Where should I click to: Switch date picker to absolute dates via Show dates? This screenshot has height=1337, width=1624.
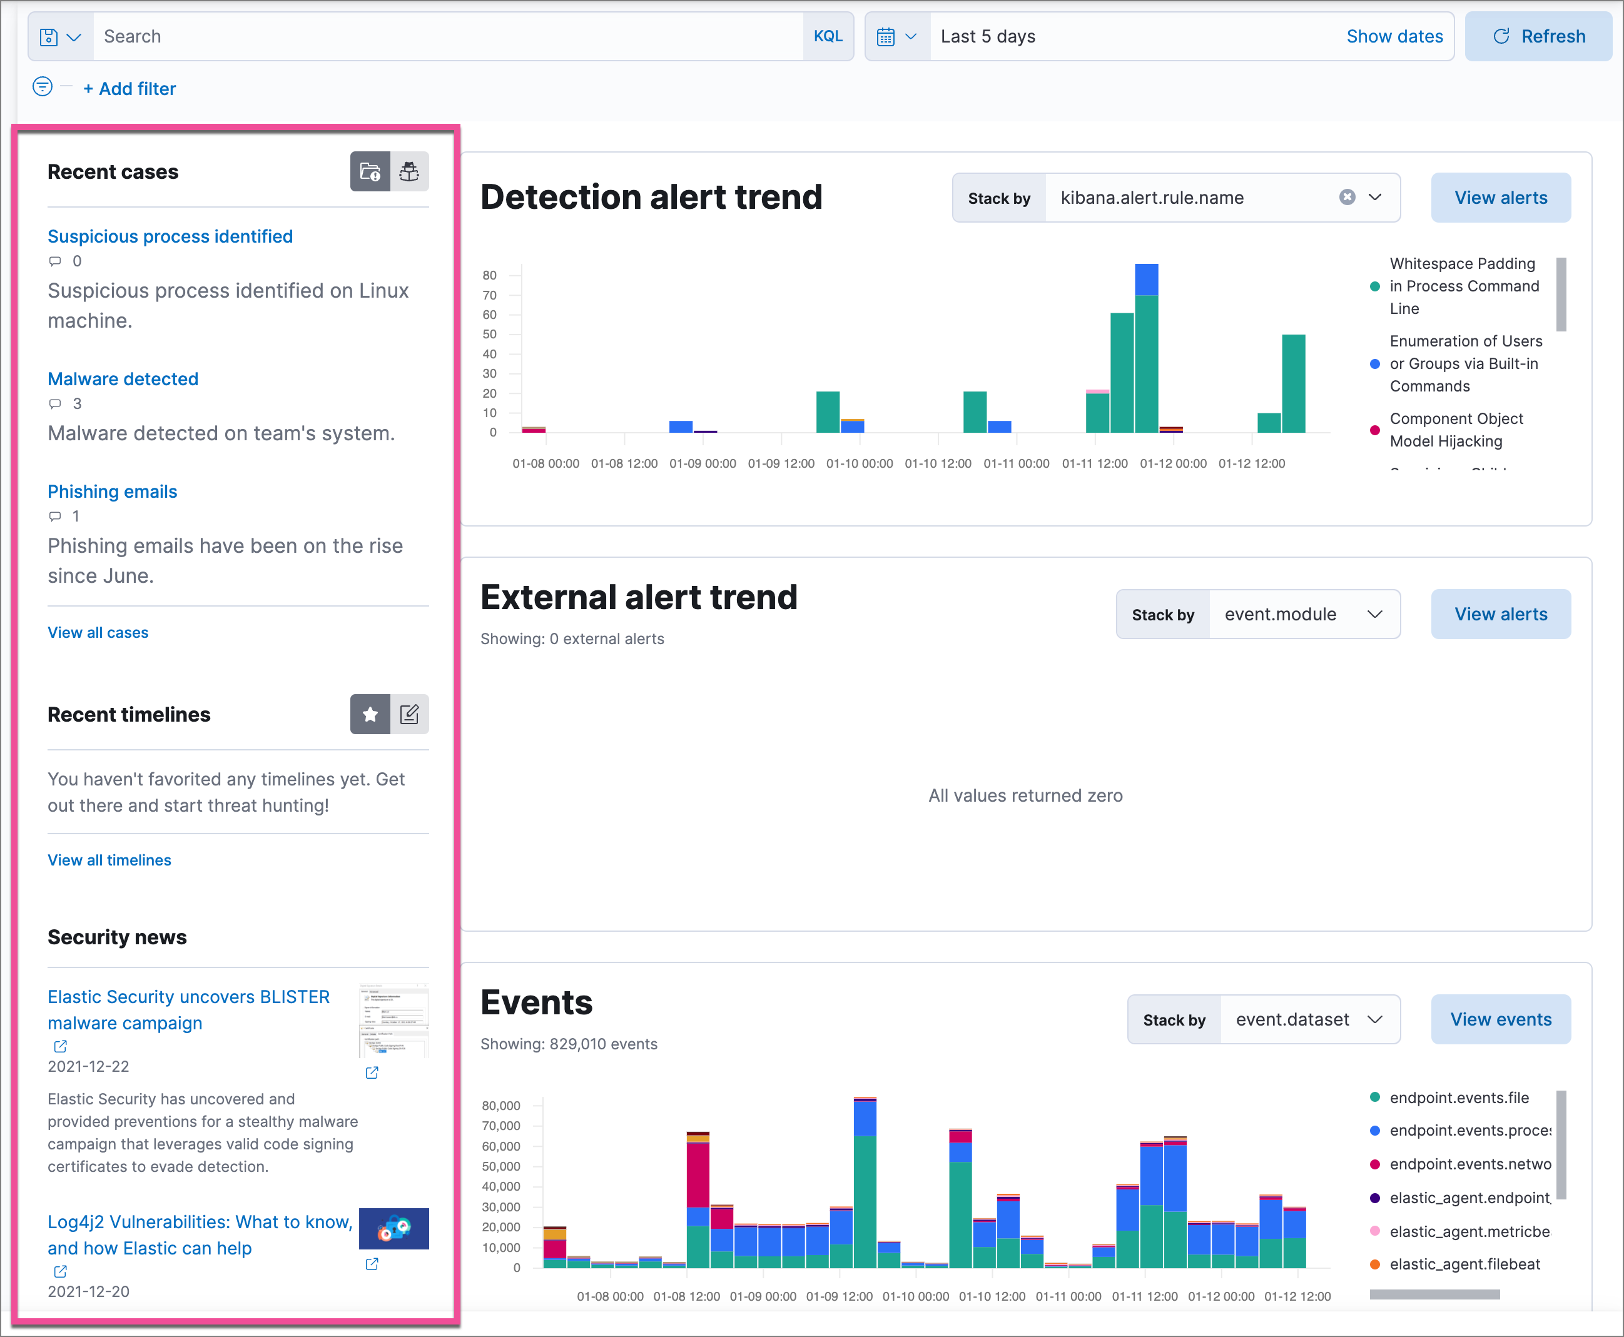[x=1394, y=36]
